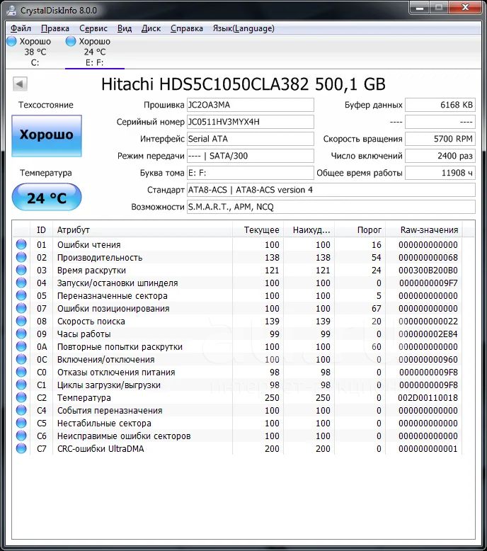Select the C: disk status orb

click(11, 41)
